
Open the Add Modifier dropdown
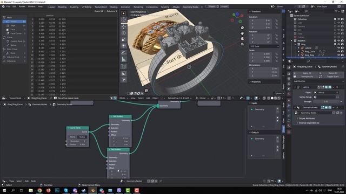point(318,81)
